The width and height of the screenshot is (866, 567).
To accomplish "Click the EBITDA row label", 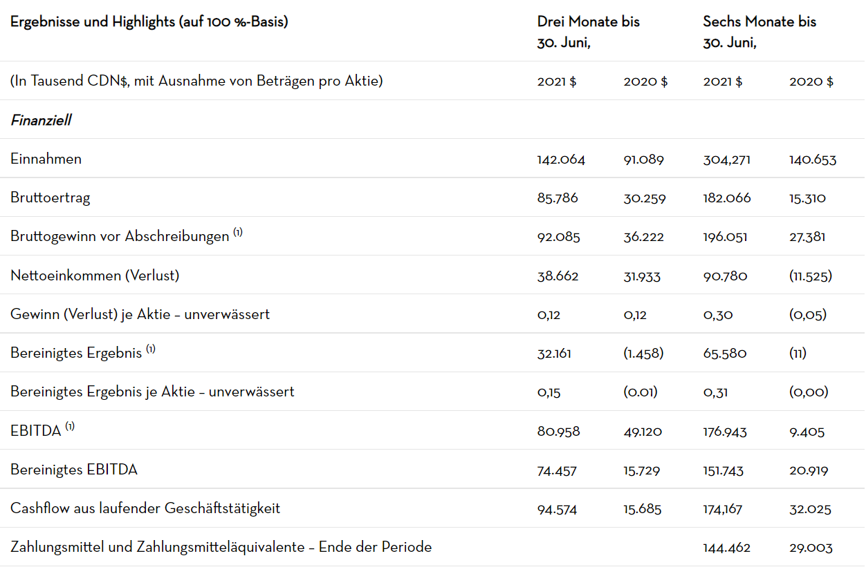I will pyautogui.click(x=35, y=432).
